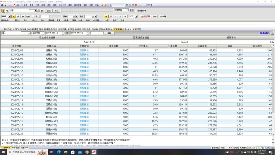Click the 查詢 button in the date filter row

109,33
